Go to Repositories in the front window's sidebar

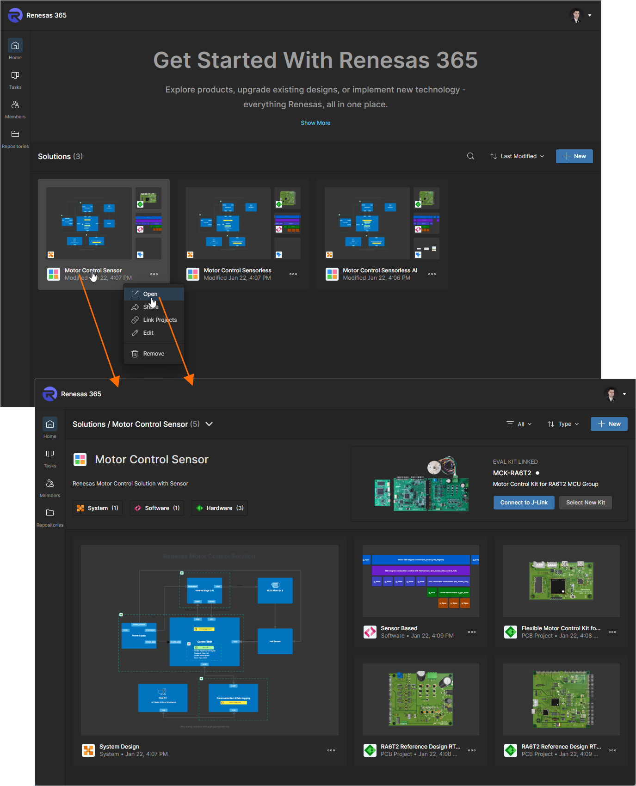(x=50, y=517)
